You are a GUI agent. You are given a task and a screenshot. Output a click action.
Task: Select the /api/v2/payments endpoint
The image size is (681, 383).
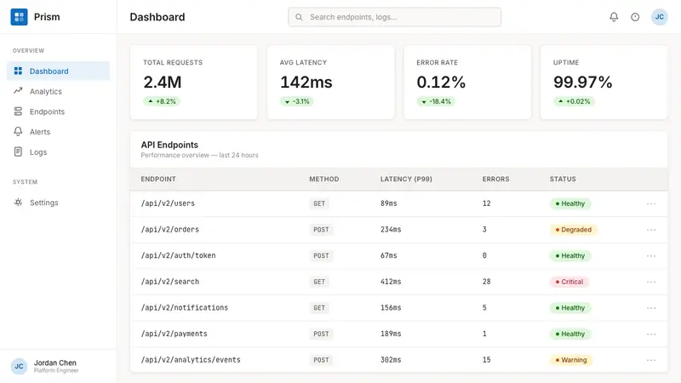[x=174, y=334]
